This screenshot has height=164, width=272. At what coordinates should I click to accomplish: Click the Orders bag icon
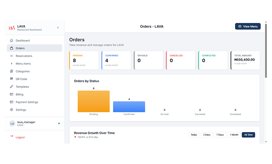pos(11,48)
